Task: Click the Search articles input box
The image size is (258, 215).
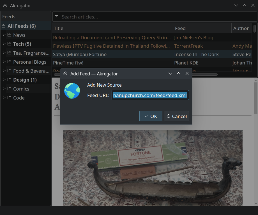Action: coord(157,17)
